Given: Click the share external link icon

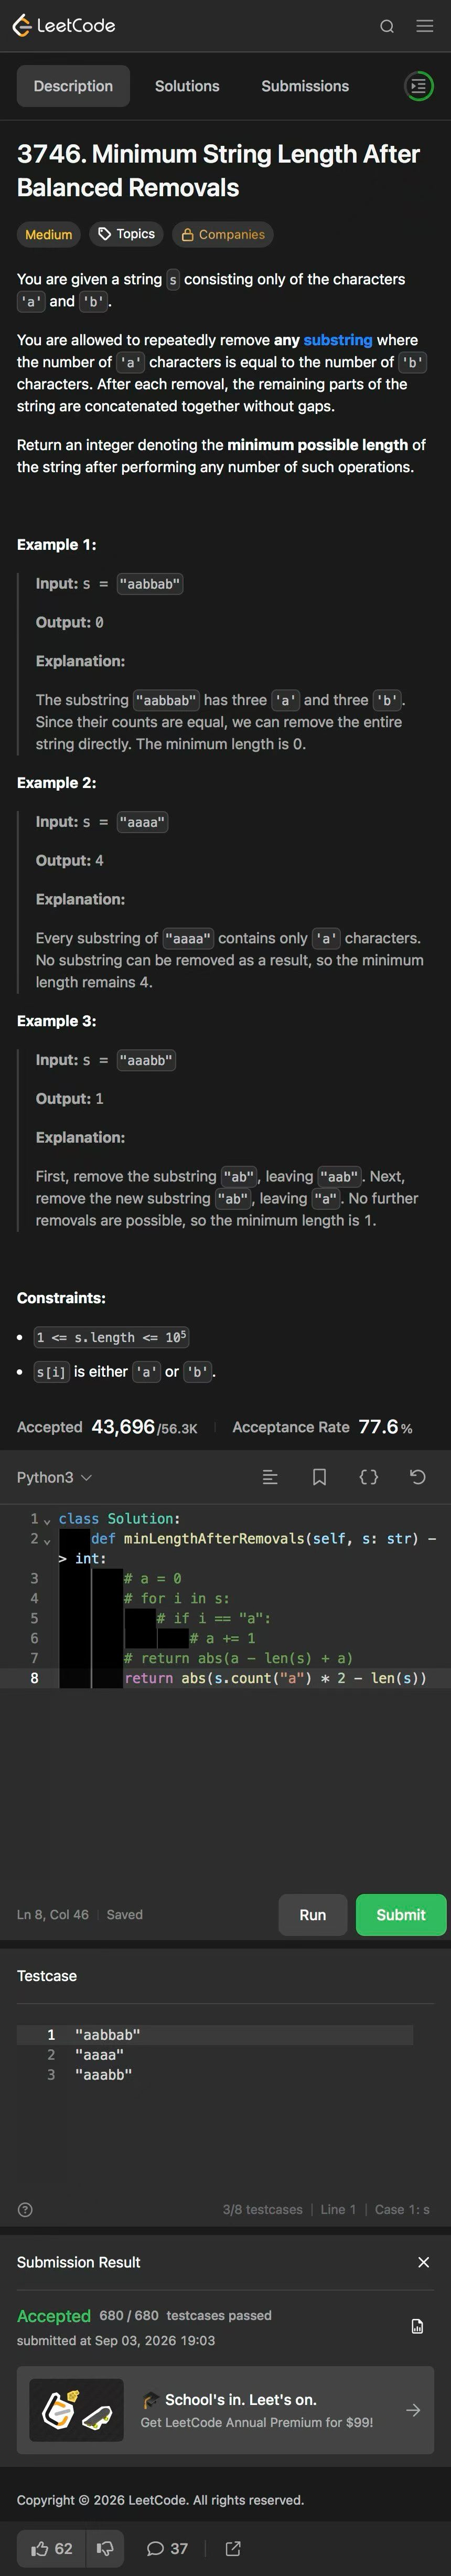Looking at the screenshot, I should [x=233, y=2548].
